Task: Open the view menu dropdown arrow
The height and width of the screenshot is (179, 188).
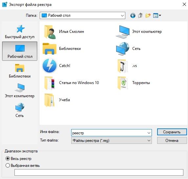Action: click(x=160, y=15)
